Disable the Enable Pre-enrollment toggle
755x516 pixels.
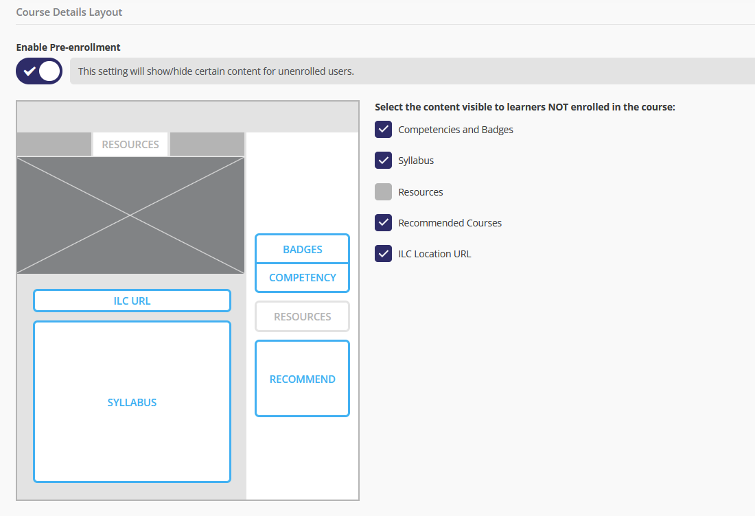pos(38,71)
